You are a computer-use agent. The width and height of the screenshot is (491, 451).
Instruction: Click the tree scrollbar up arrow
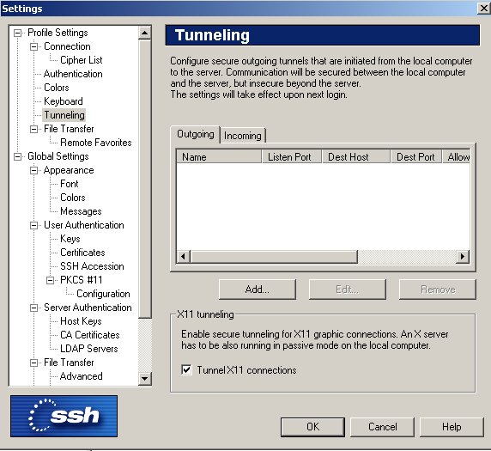[x=145, y=33]
